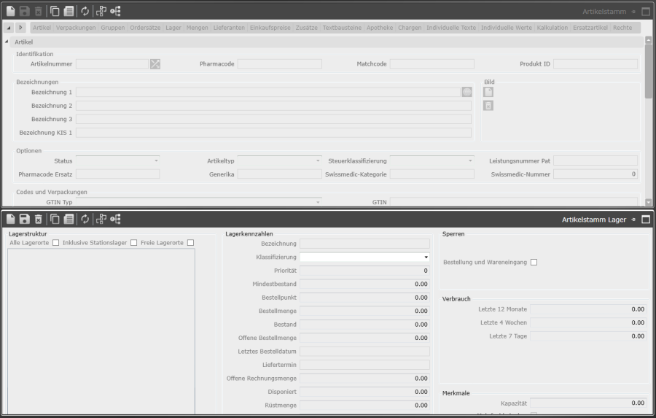Click the remove image icon under Bild
Viewport: 656px width, 418px height.
click(x=488, y=106)
